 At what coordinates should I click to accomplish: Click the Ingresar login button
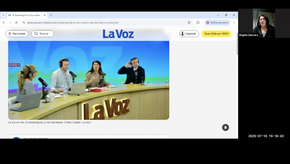pyautogui.click(x=189, y=34)
